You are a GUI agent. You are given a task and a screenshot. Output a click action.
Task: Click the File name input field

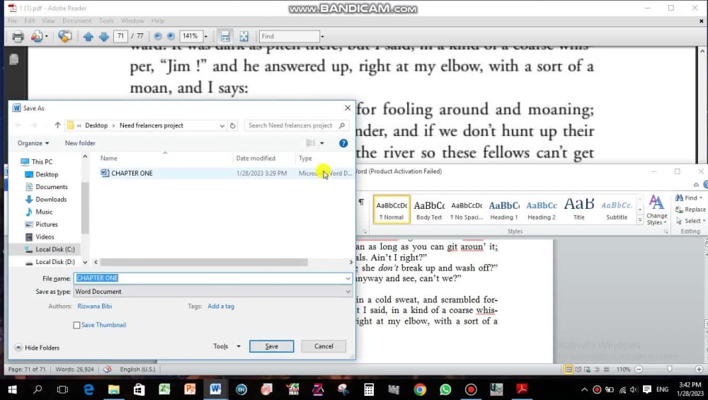(x=210, y=278)
